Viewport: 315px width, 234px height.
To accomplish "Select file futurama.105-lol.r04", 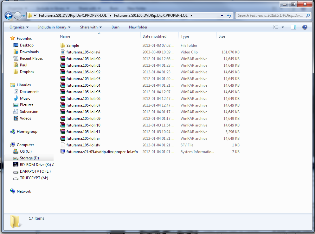I will (x=83, y=85).
